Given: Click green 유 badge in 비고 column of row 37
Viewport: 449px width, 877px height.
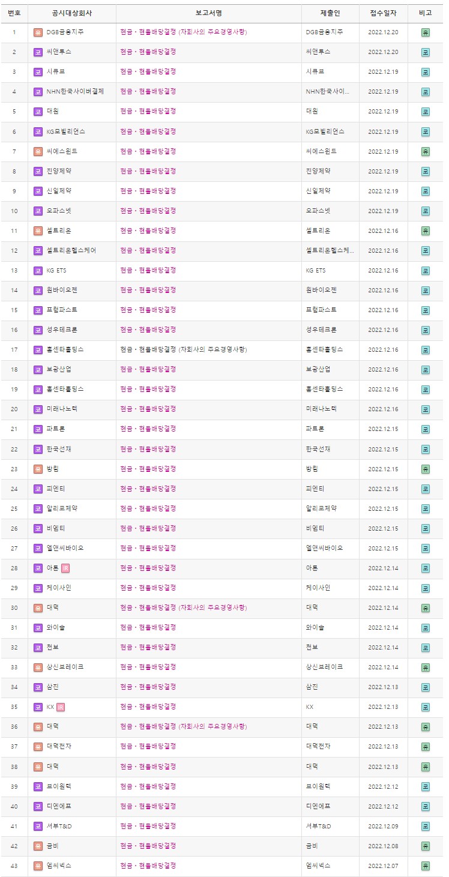Looking at the screenshot, I should [x=426, y=746].
